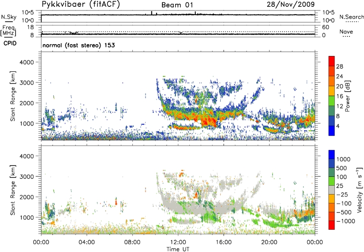Click the 18 frequency tick label

coord(30,27)
